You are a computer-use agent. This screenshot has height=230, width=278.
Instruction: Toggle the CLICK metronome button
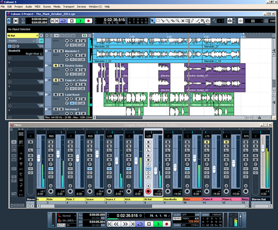pyautogui.click(x=177, y=215)
